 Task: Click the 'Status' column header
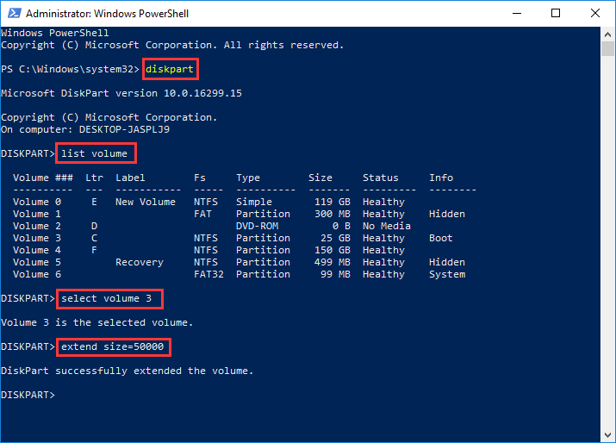(x=381, y=178)
